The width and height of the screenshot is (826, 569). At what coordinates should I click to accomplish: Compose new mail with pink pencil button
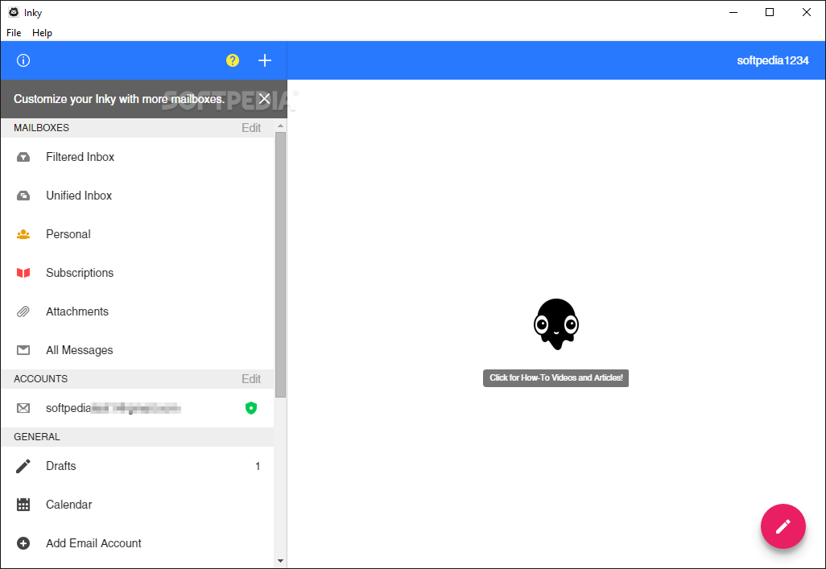[x=783, y=526]
